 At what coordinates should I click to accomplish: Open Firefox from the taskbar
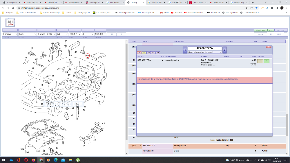pyautogui.click(x=33, y=160)
